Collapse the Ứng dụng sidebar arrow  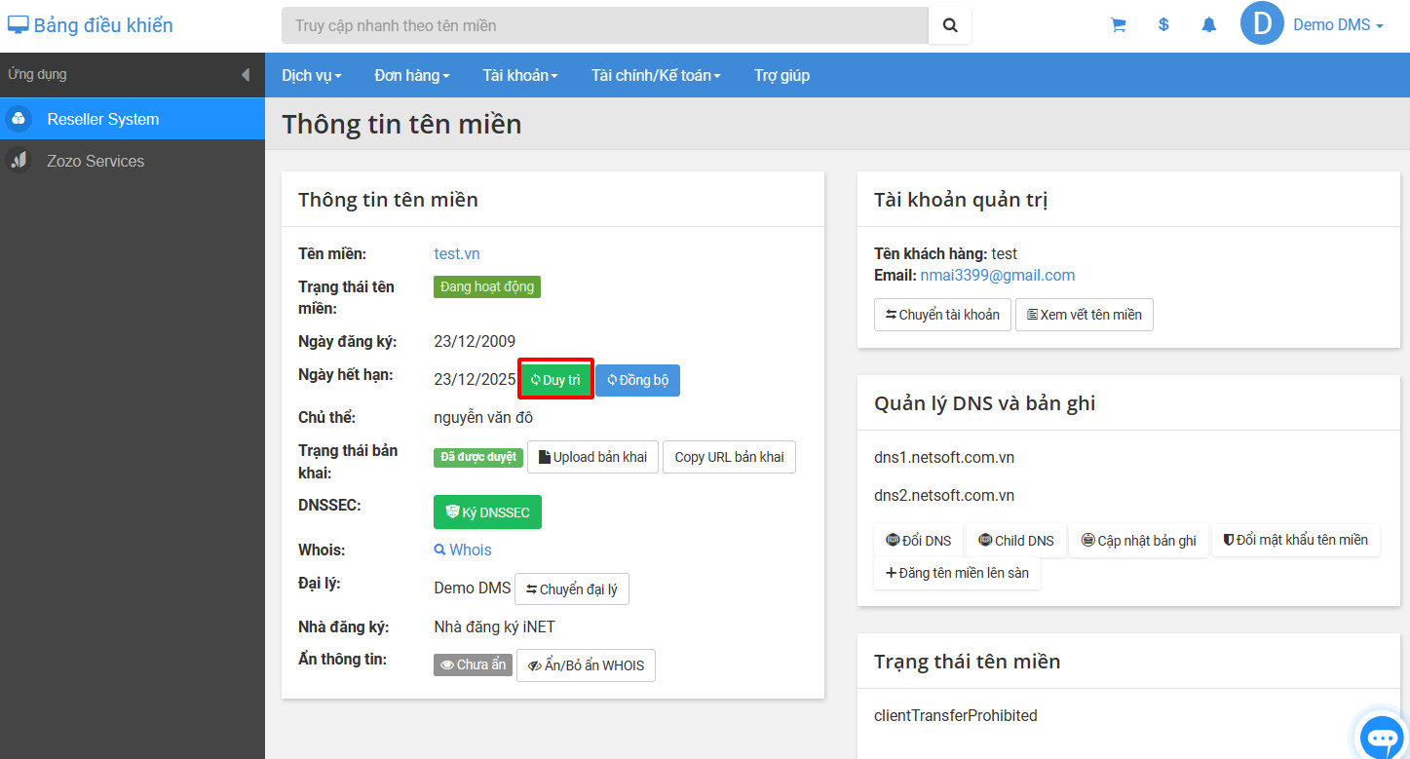[x=245, y=75]
